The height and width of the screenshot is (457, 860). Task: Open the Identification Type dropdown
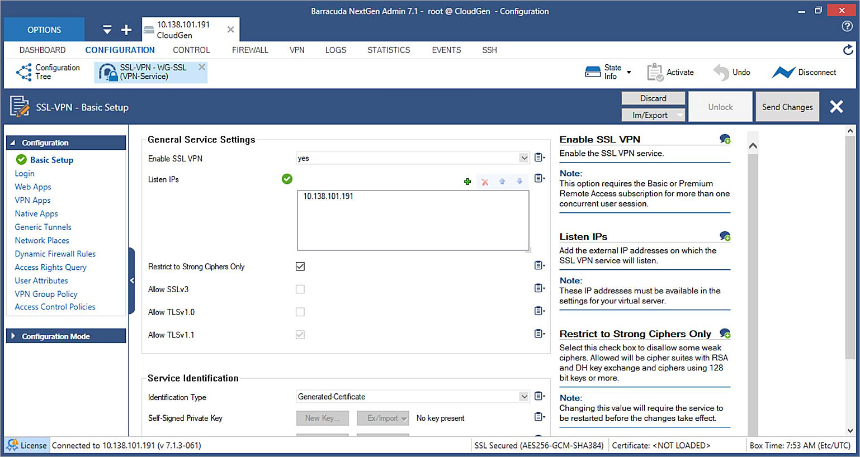524,396
